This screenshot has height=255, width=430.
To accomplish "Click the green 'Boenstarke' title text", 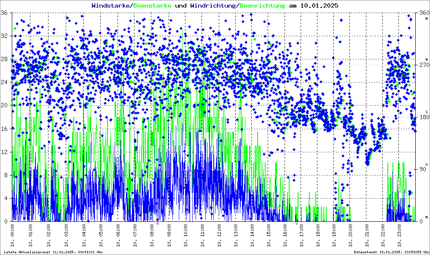I will click(152, 6).
